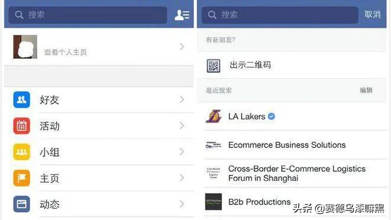Tap the QR code icon
The image size is (391, 220).
[x=213, y=66]
